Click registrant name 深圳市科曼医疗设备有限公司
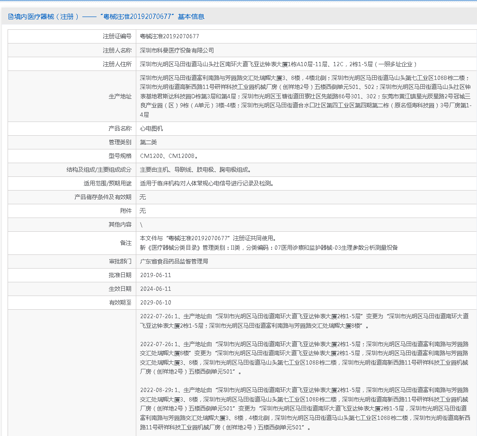Viewport: 477px width, 436px height. [177, 50]
